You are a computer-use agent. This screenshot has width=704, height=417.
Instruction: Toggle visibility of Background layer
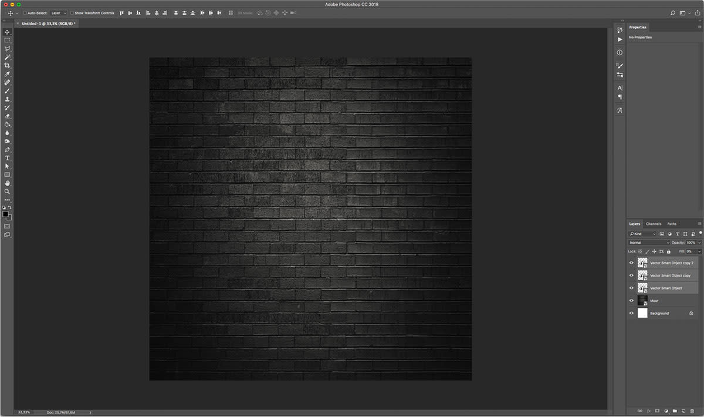pyautogui.click(x=631, y=313)
